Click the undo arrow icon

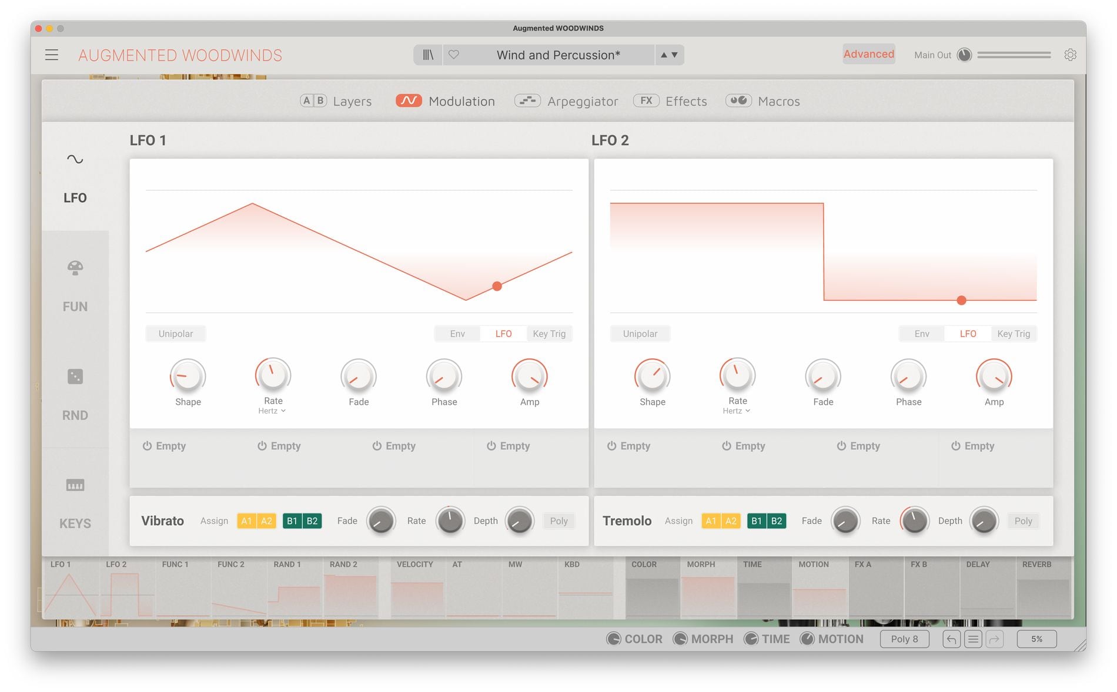point(951,639)
